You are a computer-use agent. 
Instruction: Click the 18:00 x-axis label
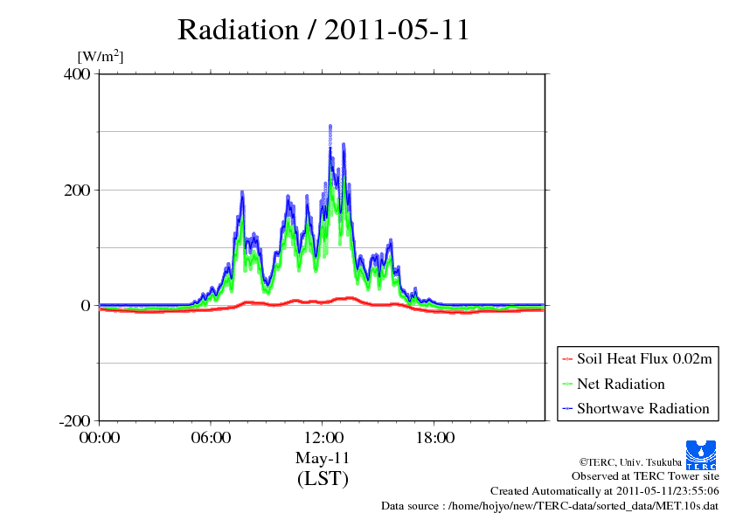click(434, 438)
